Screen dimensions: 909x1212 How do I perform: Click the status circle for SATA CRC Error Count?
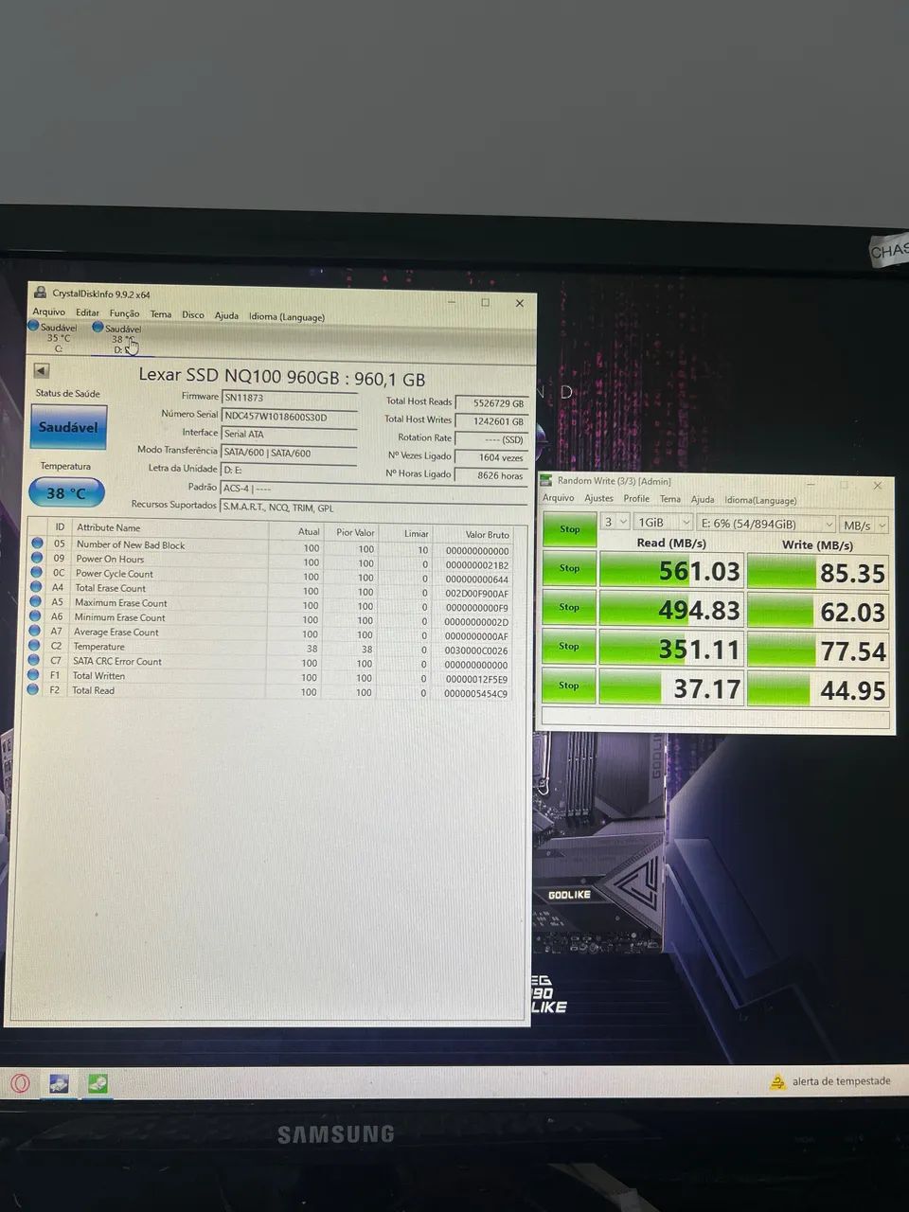36,661
